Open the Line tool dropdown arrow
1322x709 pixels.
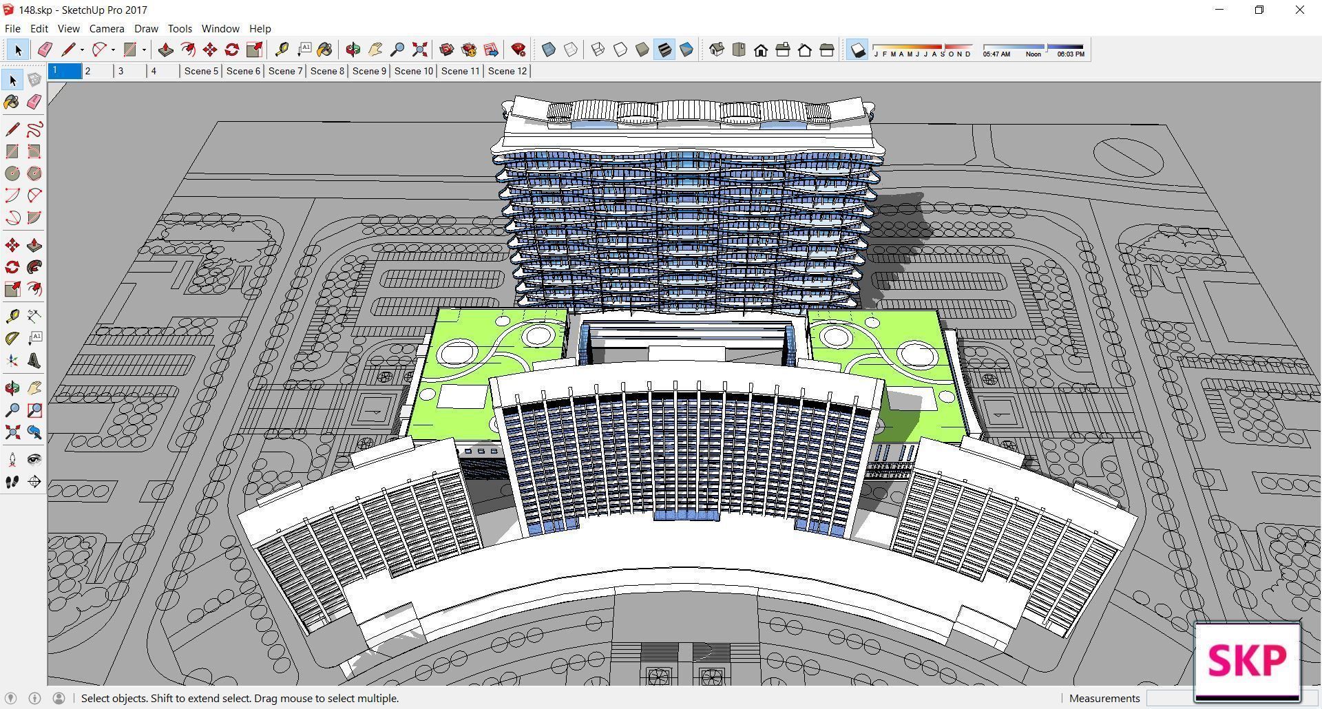pyautogui.click(x=82, y=50)
